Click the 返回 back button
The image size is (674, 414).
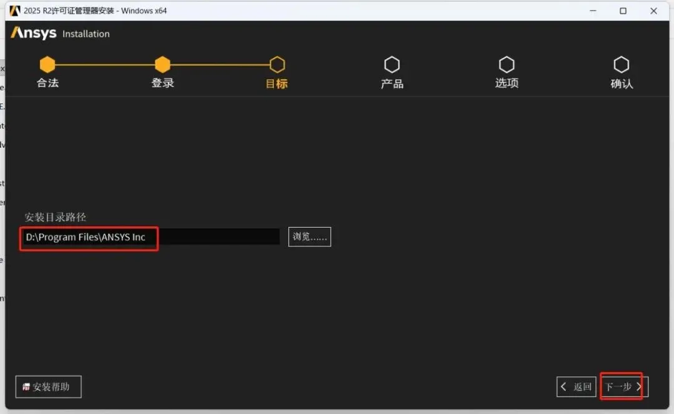coord(577,387)
